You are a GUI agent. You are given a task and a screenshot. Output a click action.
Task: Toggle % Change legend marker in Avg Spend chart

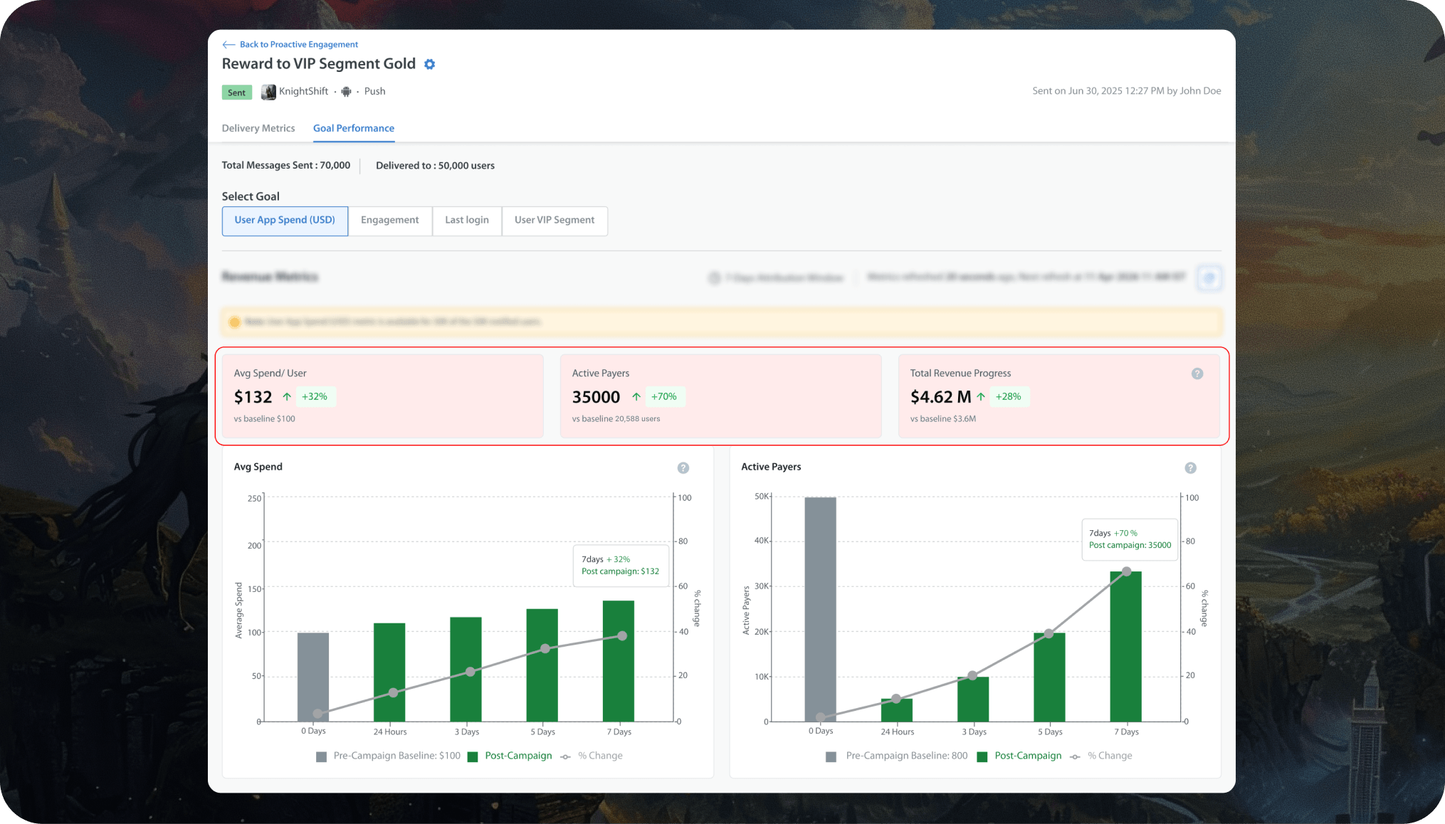(566, 756)
